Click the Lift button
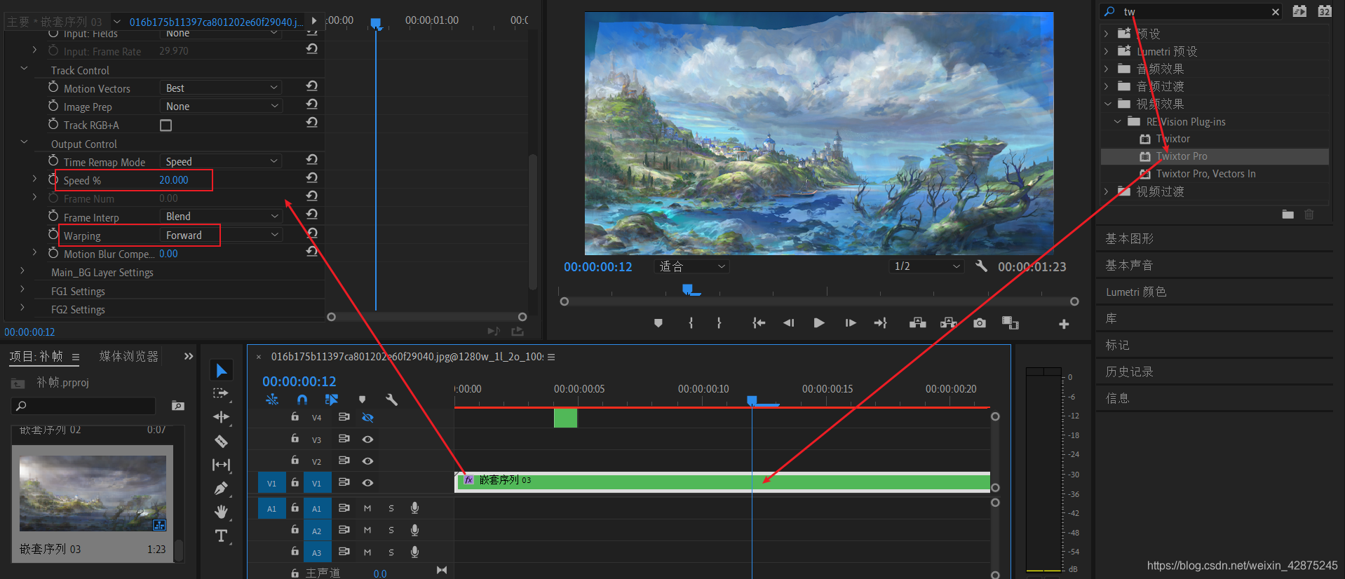 coord(917,323)
